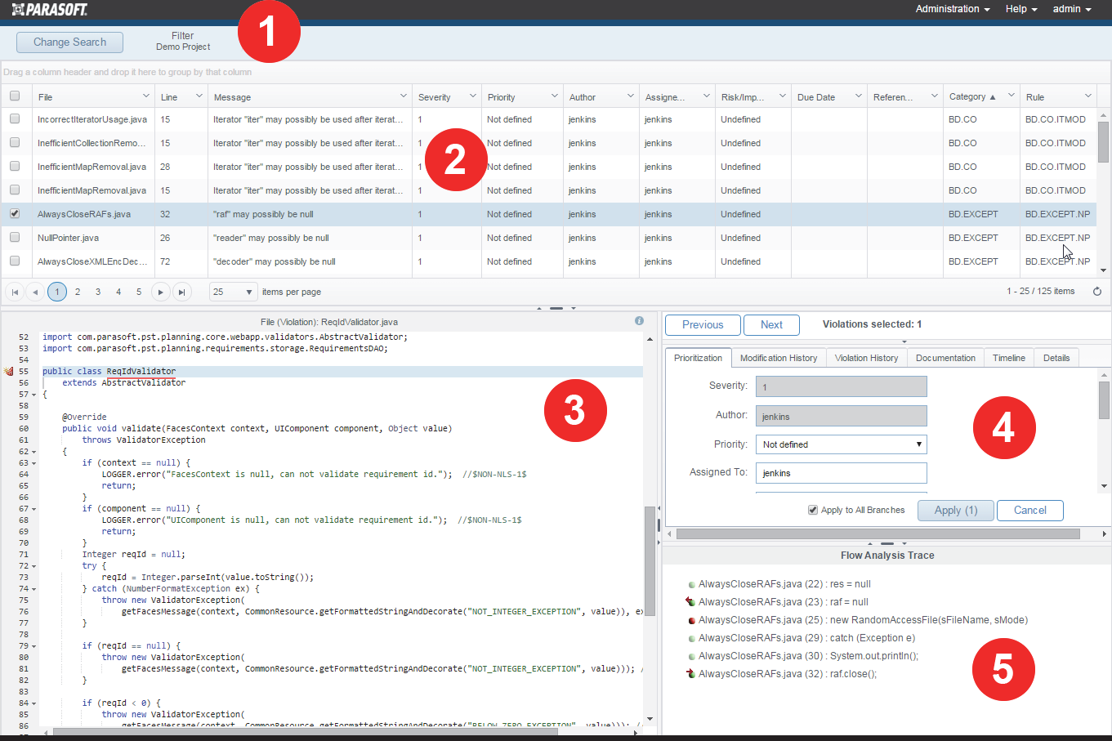
Task: Switch to the Modification History tab
Action: pos(779,358)
